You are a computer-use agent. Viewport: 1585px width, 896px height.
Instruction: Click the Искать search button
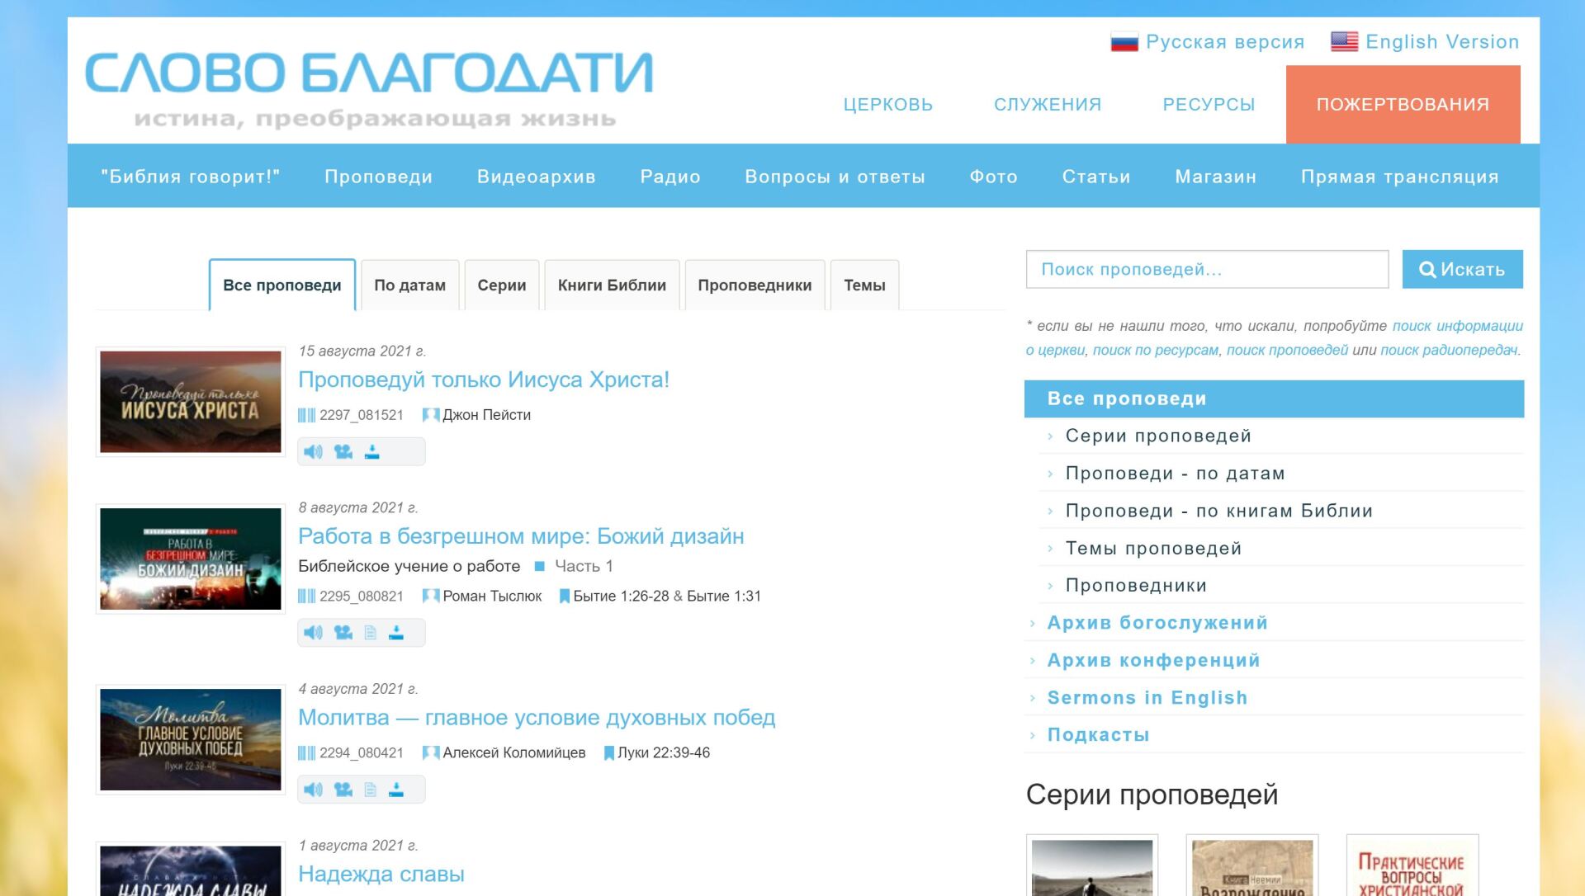click(x=1462, y=269)
